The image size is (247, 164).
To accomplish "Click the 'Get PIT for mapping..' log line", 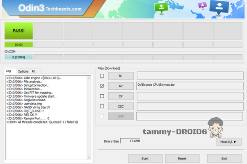I will click(30, 93).
